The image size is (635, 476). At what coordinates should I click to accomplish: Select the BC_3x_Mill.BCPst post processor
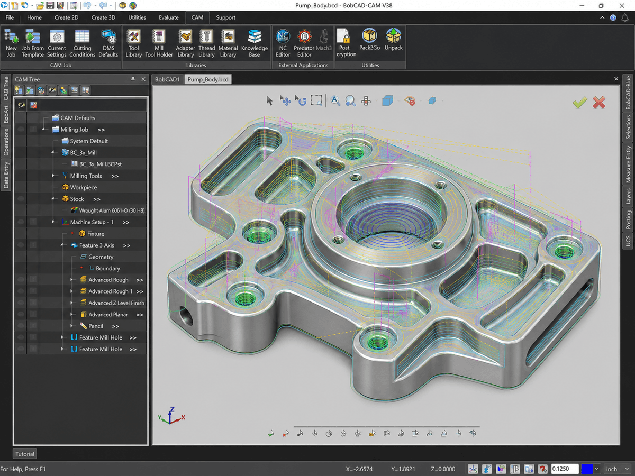101,164
